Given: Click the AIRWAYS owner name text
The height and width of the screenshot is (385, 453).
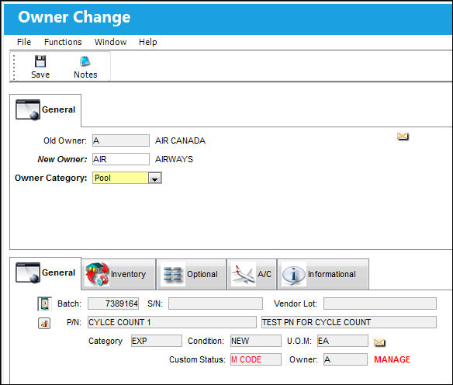Looking at the screenshot, I should coord(174,159).
